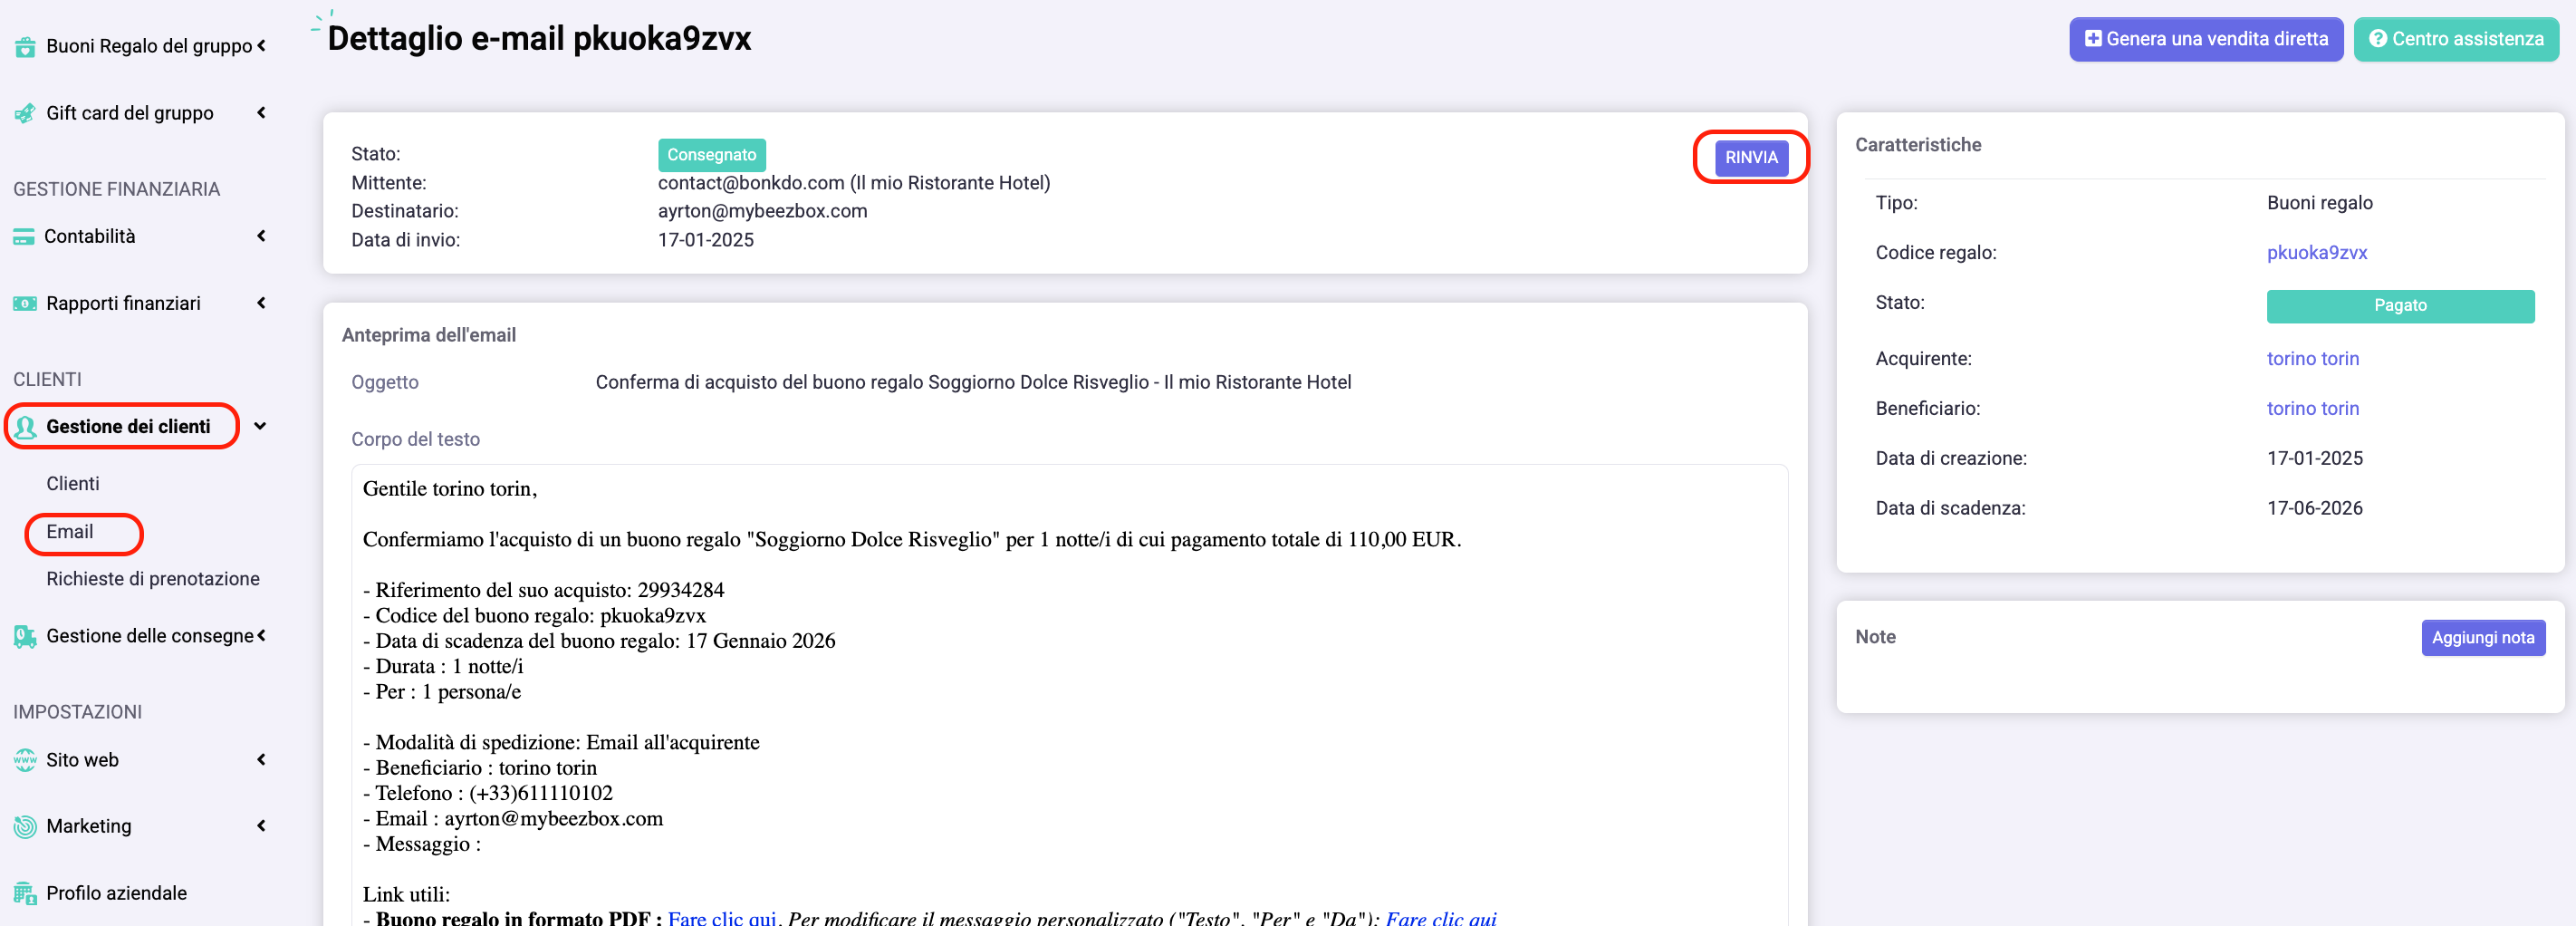The height and width of the screenshot is (926, 2576).
Task: Click the Pagato status badge
Action: [2399, 306]
